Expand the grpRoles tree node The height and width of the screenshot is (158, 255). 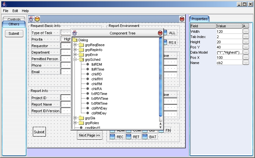click(75, 123)
